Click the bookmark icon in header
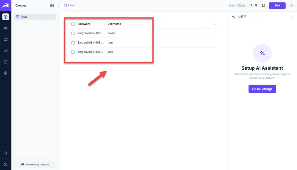297x170 pixels. (263, 5)
